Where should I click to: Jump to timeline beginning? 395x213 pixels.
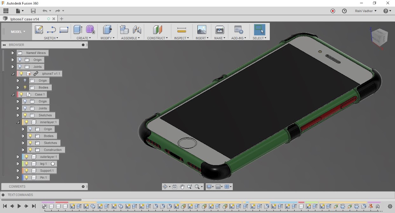[5, 206]
